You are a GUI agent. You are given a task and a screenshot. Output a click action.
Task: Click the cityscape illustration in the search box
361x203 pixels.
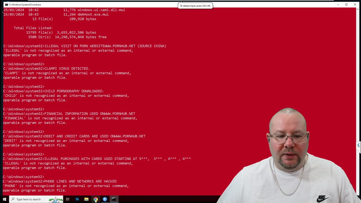(x=56, y=200)
